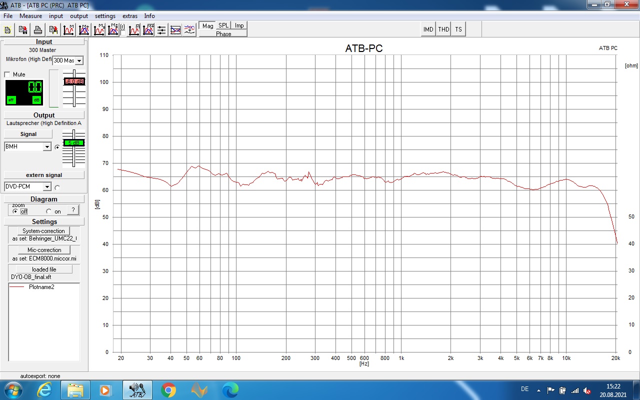Click the new file toolbar icon

tap(8, 30)
